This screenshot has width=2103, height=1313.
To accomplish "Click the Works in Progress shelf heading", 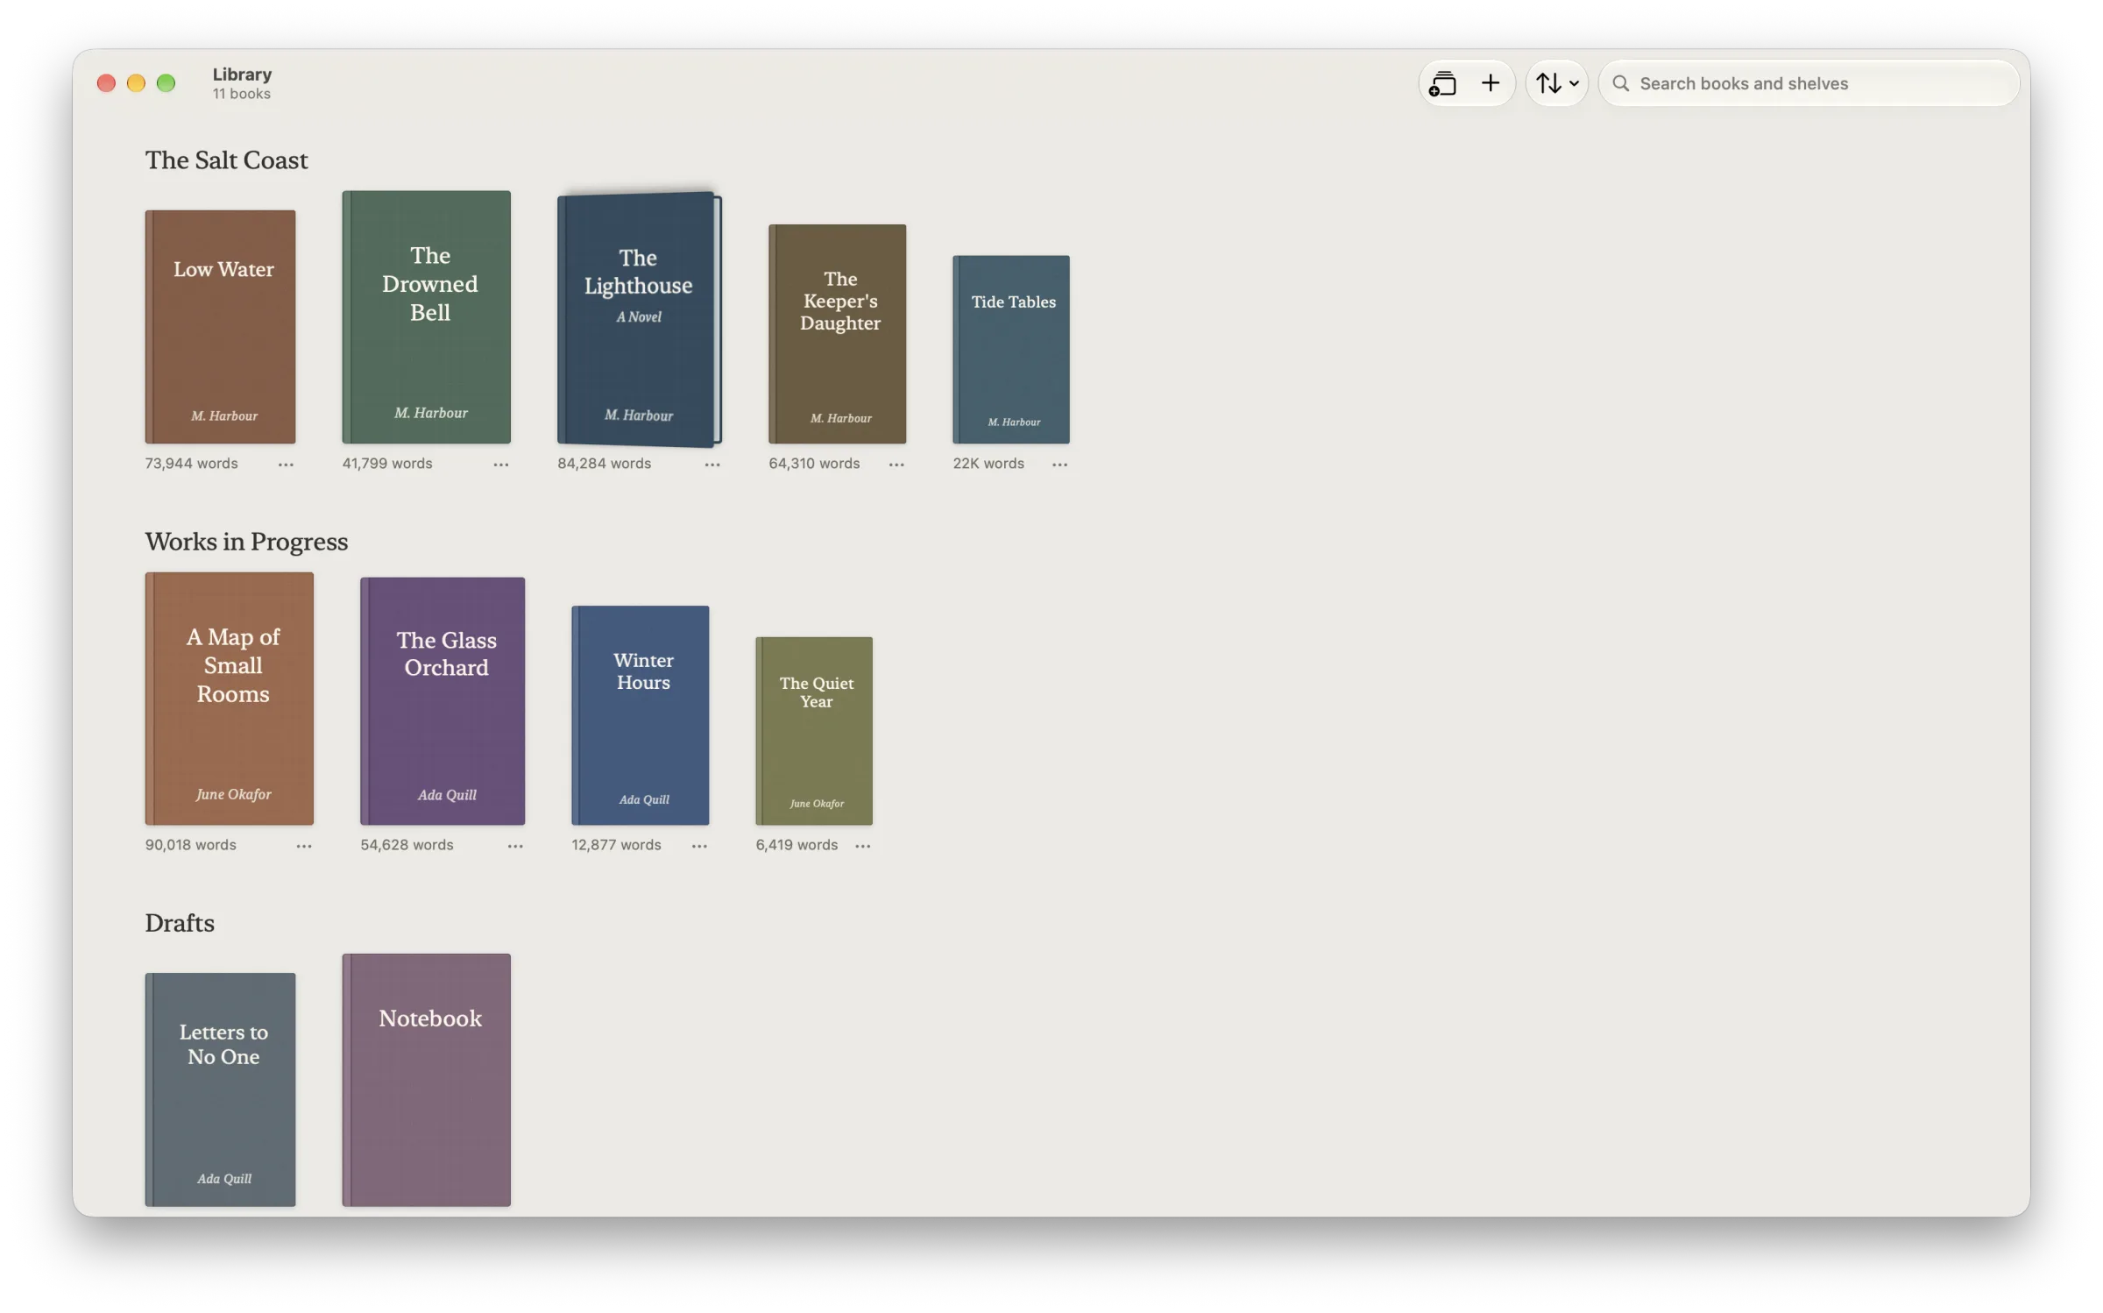I will click(x=246, y=542).
